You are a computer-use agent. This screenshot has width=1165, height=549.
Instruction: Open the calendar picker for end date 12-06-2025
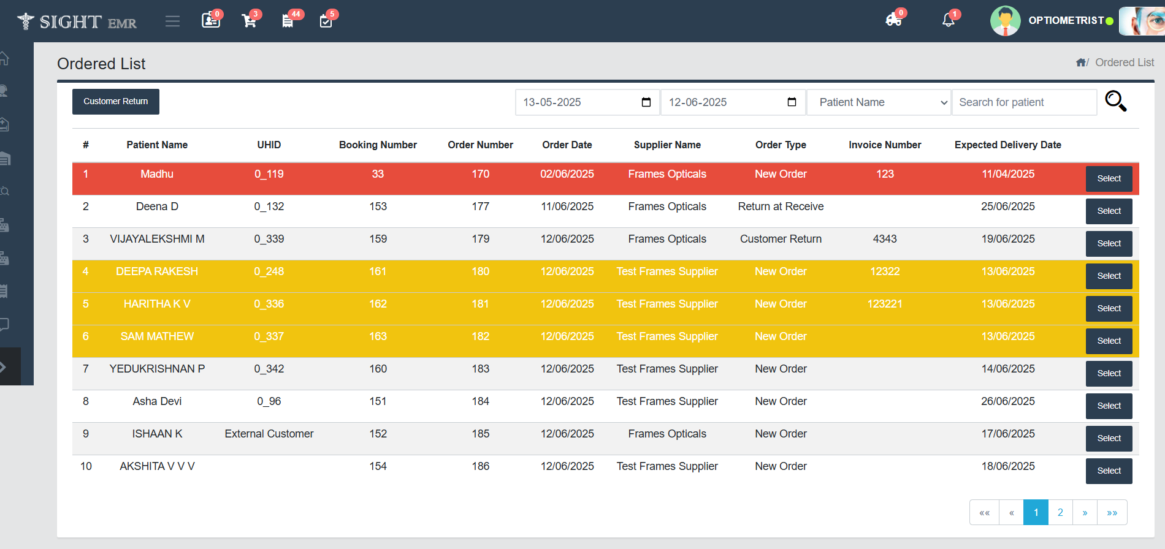coord(792,102)
